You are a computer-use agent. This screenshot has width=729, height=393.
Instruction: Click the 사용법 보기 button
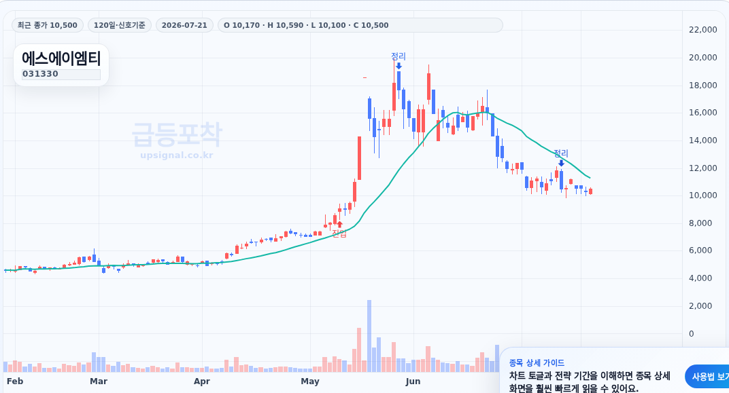click(707, 377)
